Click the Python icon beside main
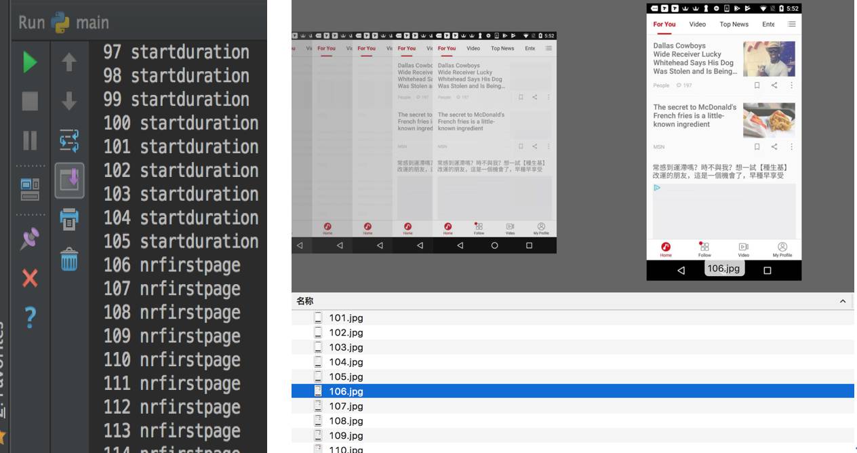The image size is (857, 453). (x=60, y=22)
